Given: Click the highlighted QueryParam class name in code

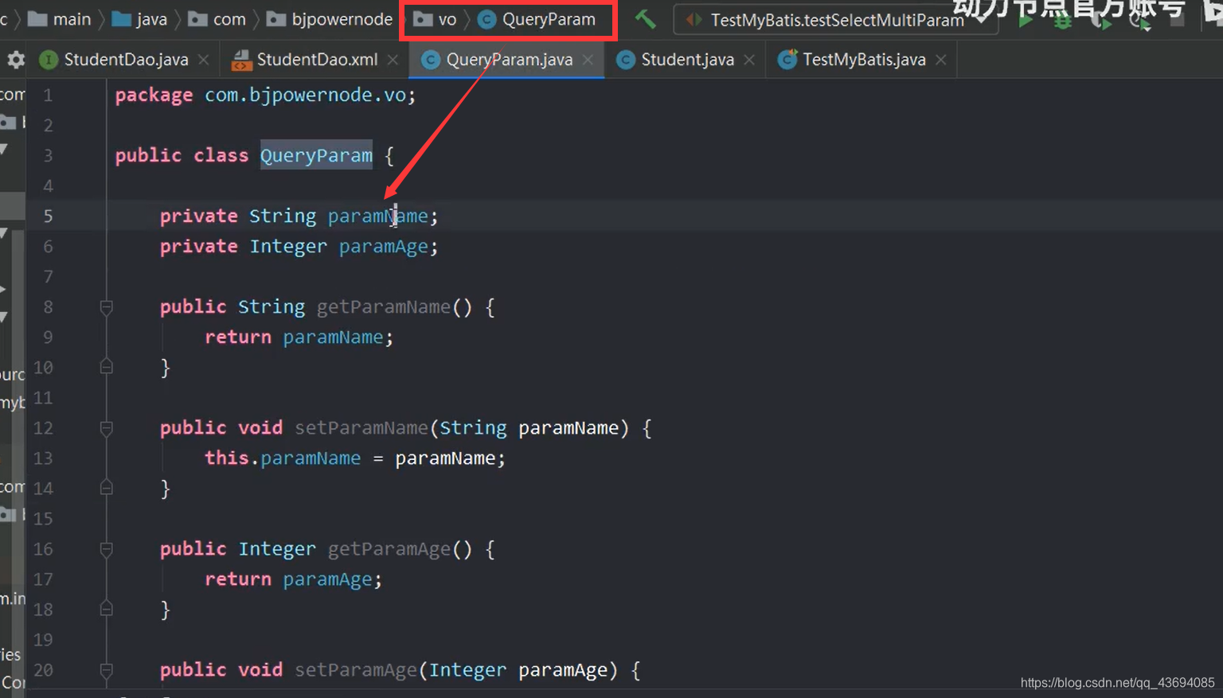Looking at the screenshot, I should pyautogui.click(x=316, y=155).
